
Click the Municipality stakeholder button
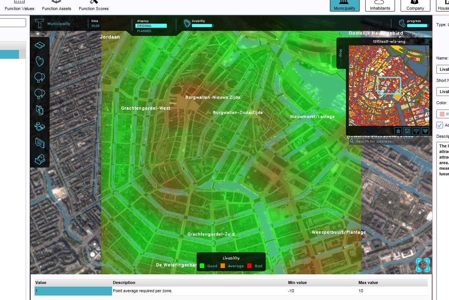(344, 6)
